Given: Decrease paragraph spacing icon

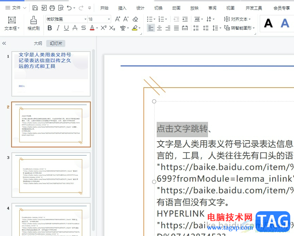Looking at the screenshot, I should click(206, 28).
